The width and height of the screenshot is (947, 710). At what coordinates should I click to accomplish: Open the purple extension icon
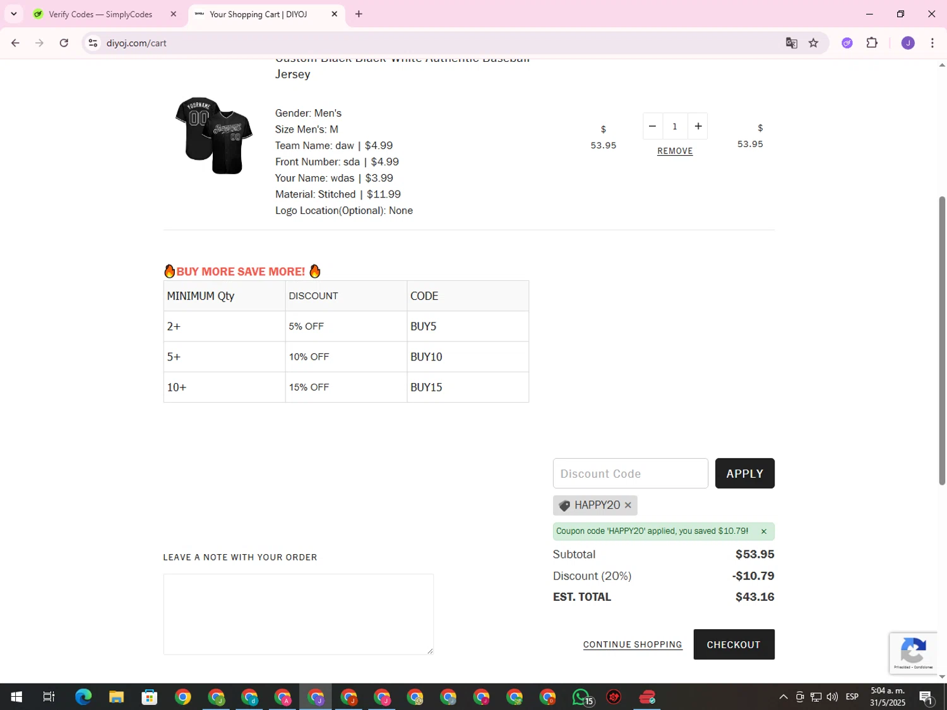[x=847, y=43]
